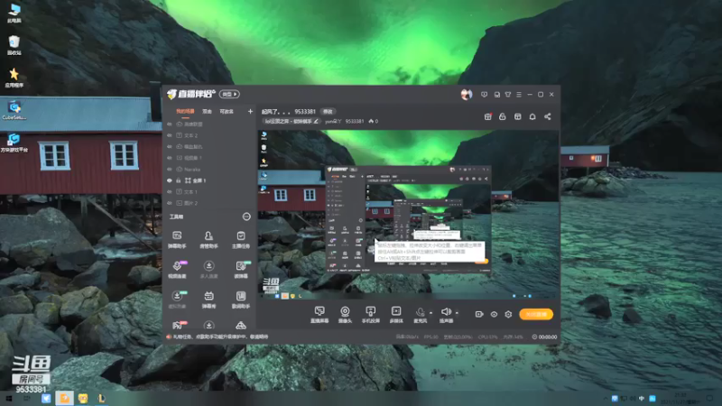
Task: Click the box icon beside the bell
Action: (x=517, y=116)
